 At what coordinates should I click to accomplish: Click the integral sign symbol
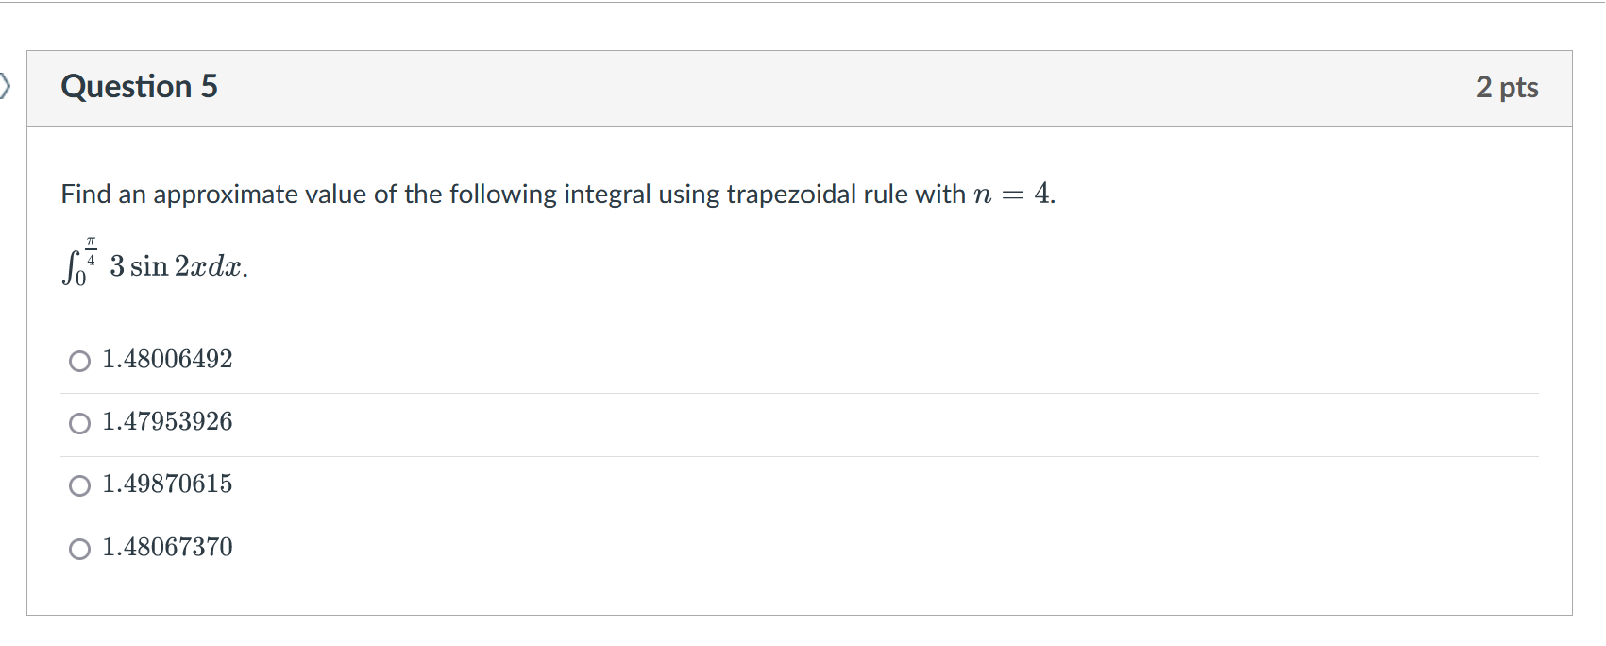(68, 267)
